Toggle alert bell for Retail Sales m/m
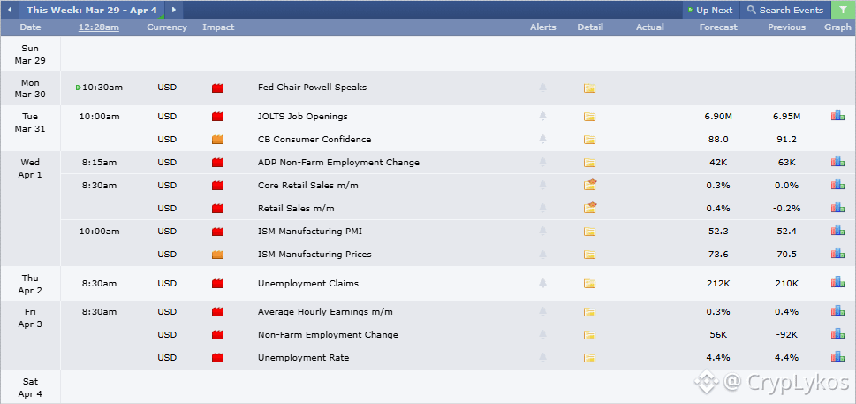 point(542,208)
